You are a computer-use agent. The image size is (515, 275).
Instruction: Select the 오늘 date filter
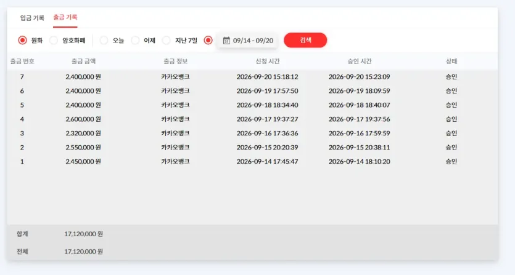104,41
